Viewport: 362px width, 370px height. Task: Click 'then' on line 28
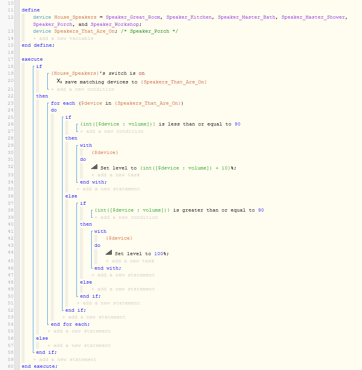click(71, 138)
